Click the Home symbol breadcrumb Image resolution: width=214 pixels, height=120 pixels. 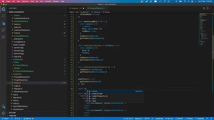point(106,12)
